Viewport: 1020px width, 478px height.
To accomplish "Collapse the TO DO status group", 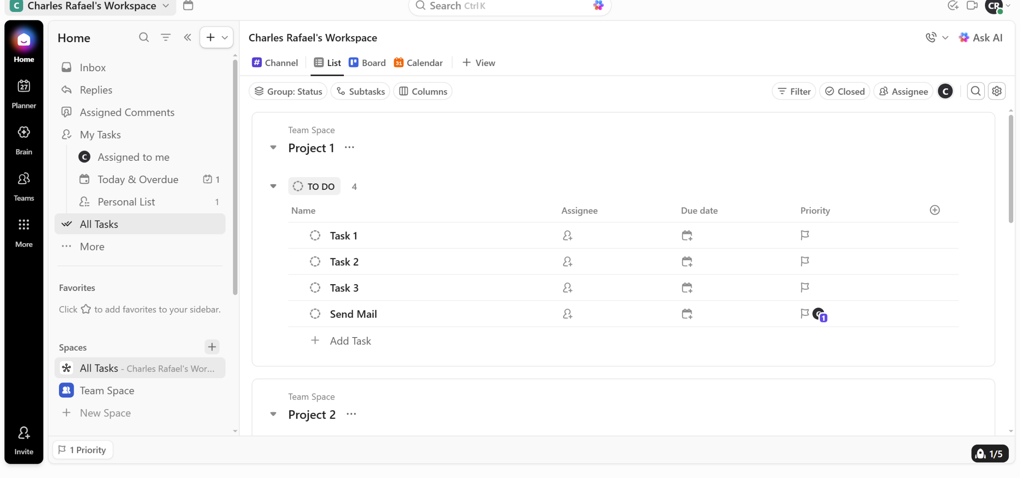I will pos(273,186).
